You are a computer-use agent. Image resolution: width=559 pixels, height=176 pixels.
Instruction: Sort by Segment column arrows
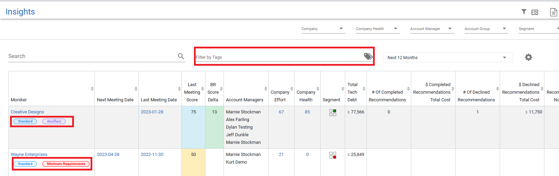[x=343, y=89]
